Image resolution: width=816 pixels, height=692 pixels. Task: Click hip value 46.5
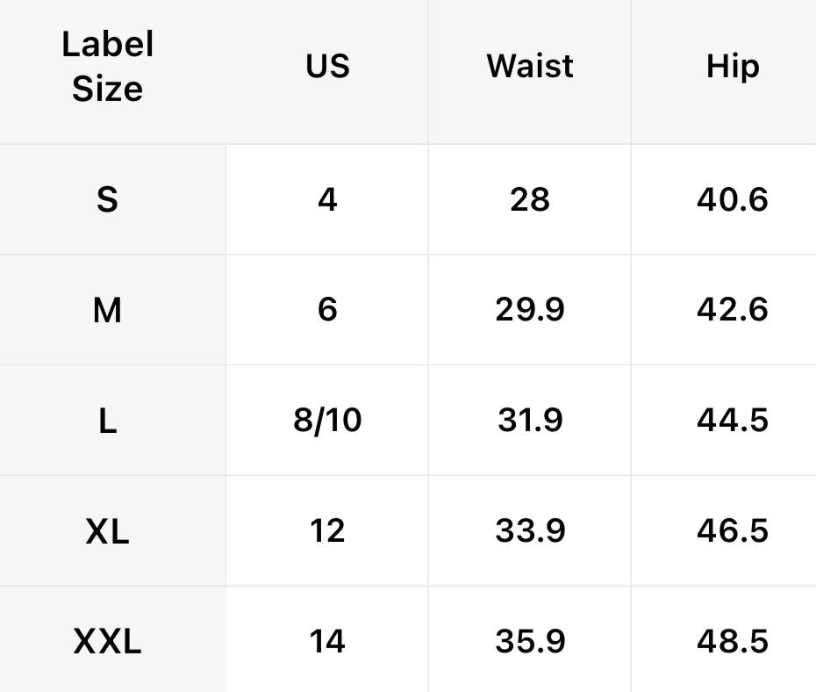(x=732, y=531)
